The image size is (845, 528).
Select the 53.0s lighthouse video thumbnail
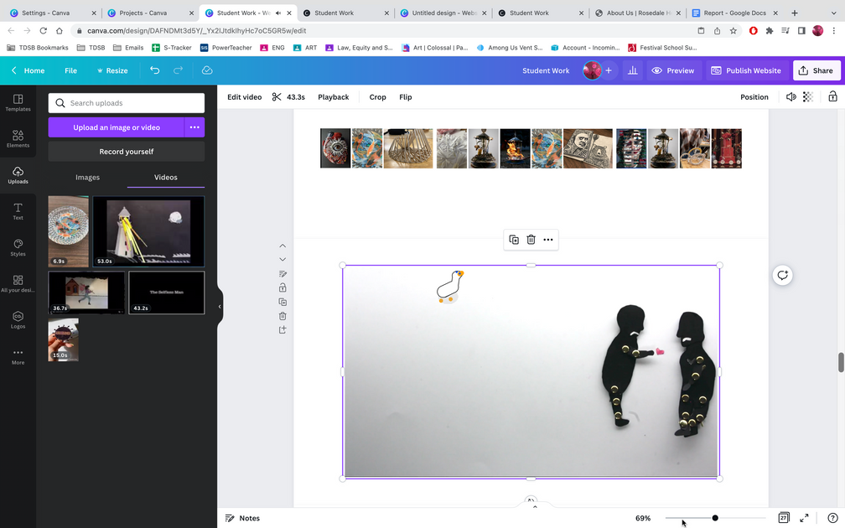click(x=148, y=232)
